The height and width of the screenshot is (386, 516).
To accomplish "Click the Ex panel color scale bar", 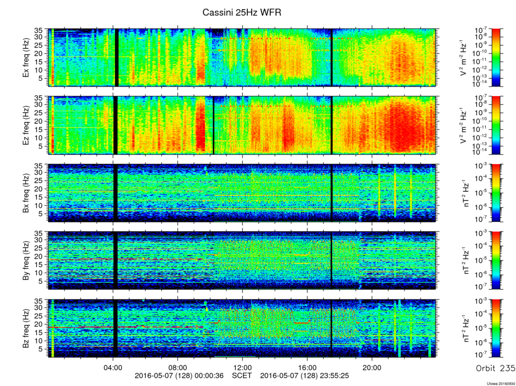I will pos(496,57).
